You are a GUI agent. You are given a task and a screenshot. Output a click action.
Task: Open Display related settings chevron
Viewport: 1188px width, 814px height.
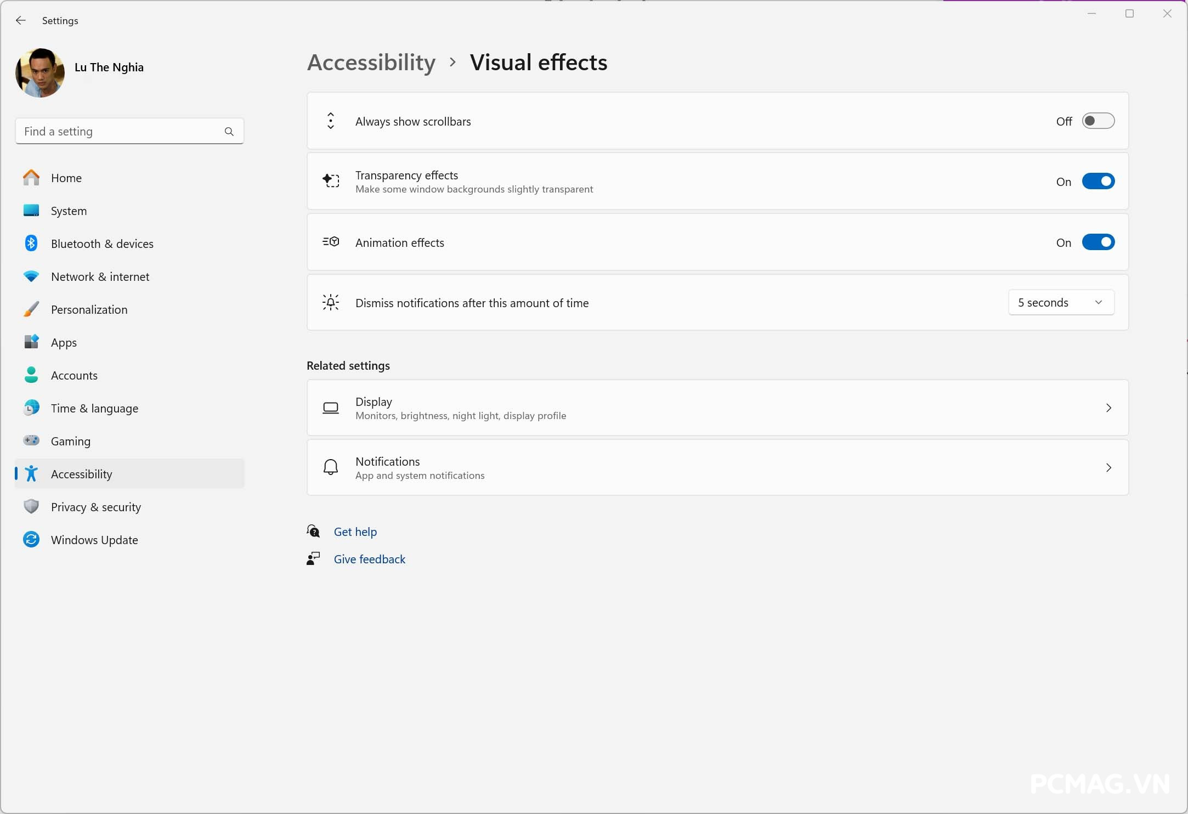coord(1108,408)
